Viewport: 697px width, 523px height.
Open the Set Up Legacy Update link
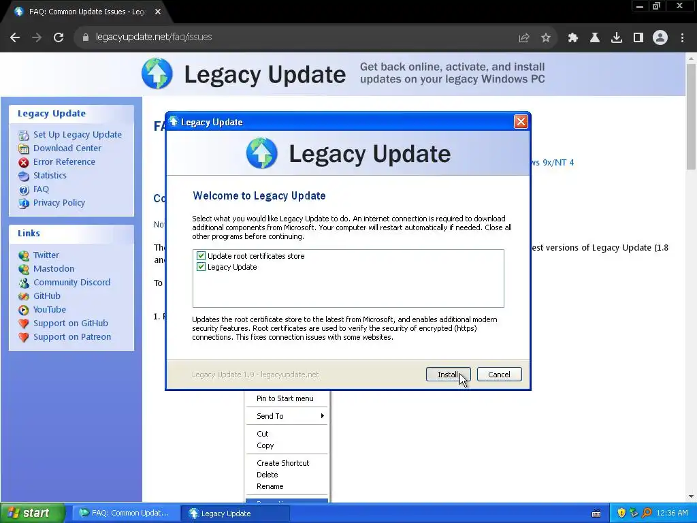point(78,135)
